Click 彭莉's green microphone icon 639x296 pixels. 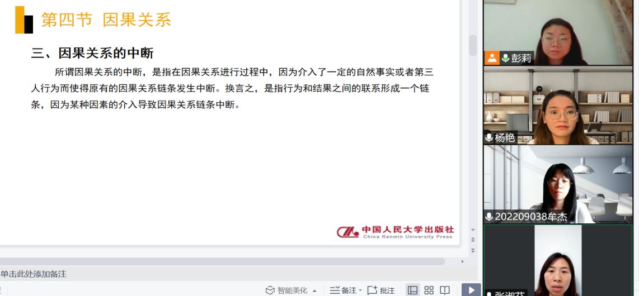(505, 58)
